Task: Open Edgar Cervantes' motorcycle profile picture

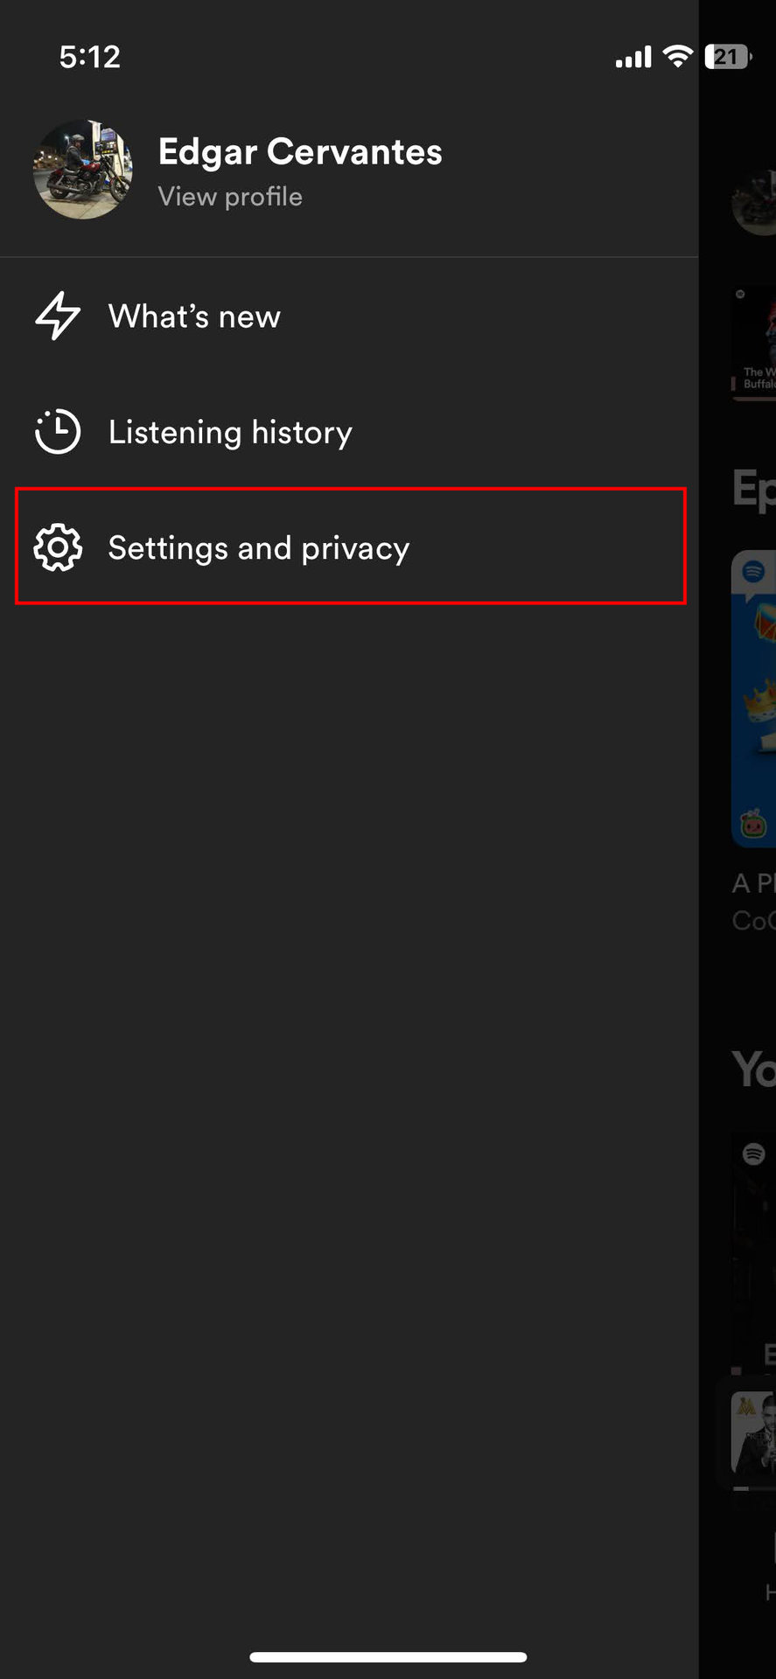Action: pos(83,170)
